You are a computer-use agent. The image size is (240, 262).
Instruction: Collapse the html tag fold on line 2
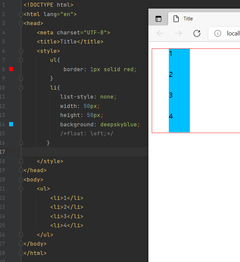click(x=21, y=15)
